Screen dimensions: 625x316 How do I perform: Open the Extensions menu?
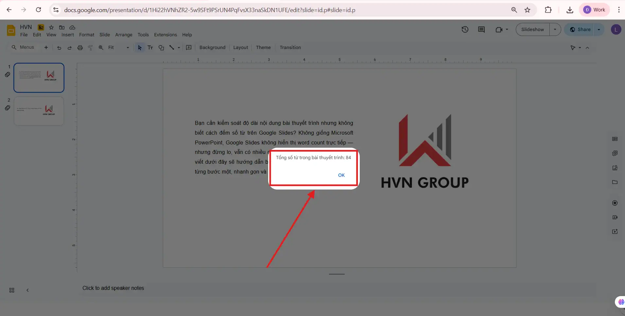coord(165,35)
